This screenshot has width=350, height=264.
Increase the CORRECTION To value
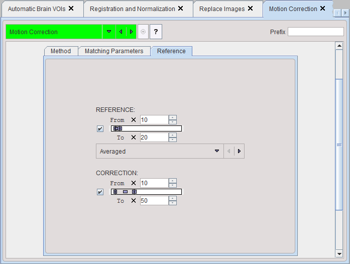(173, 198)
